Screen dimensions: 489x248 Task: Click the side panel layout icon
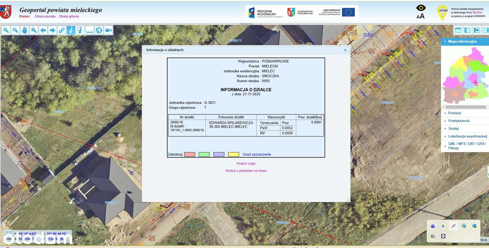click(x=467, y=30)
